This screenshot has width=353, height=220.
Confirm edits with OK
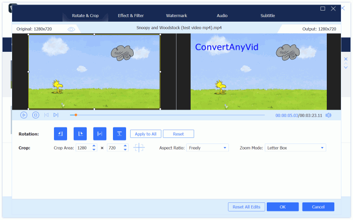282,207
